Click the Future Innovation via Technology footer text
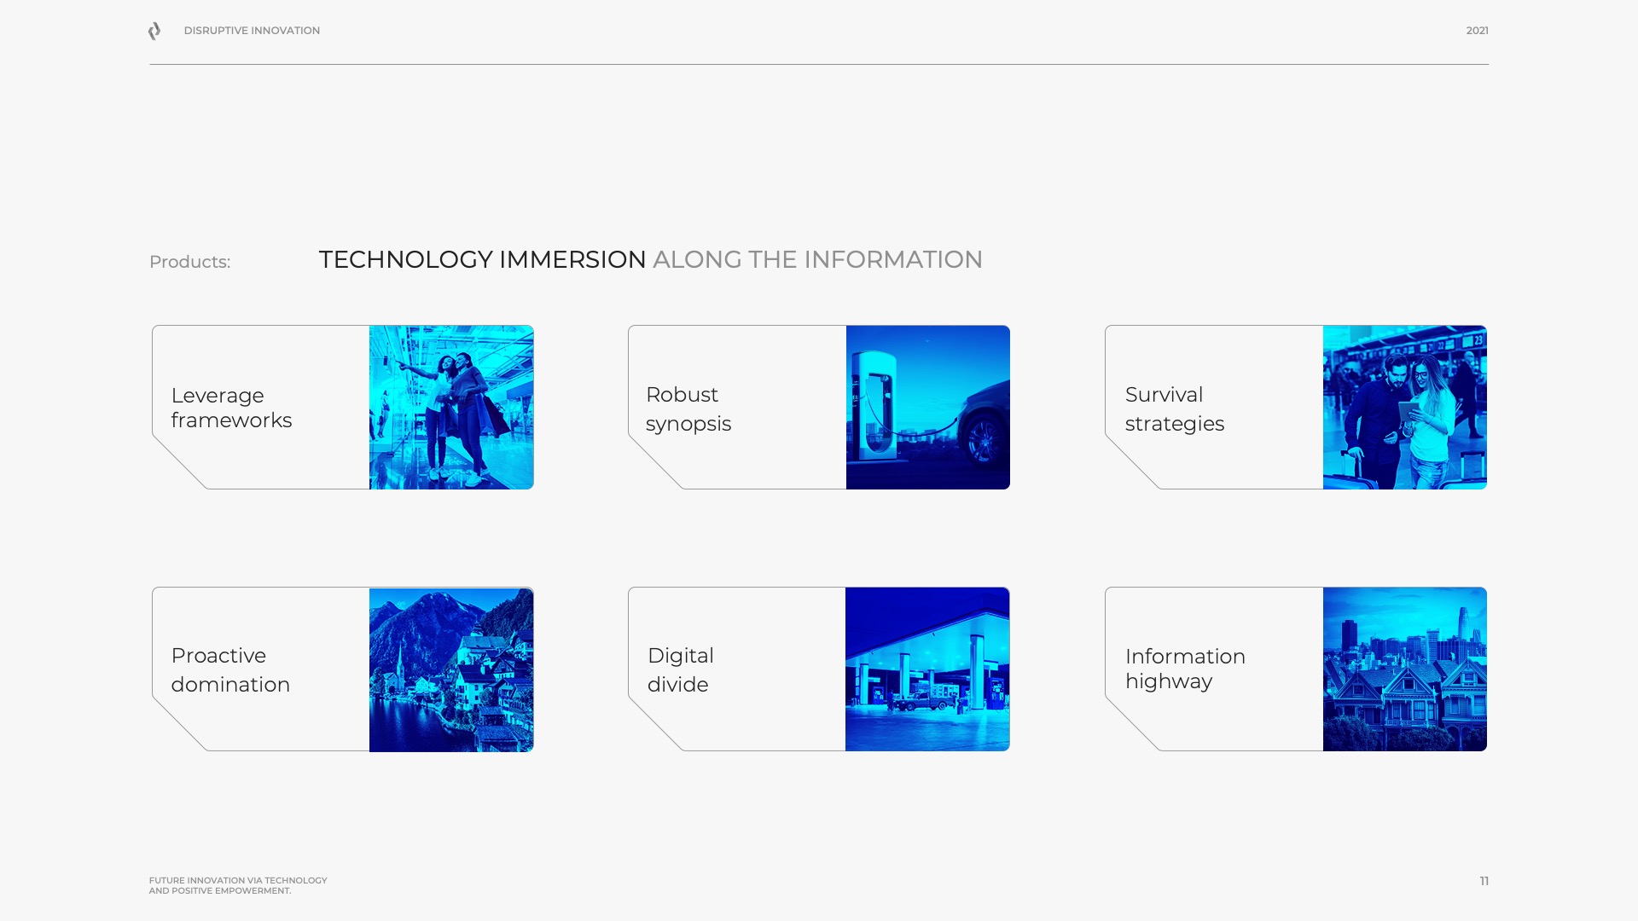Image resolution: width=1638 pixels, height=921 pixels. click(238, 885)
